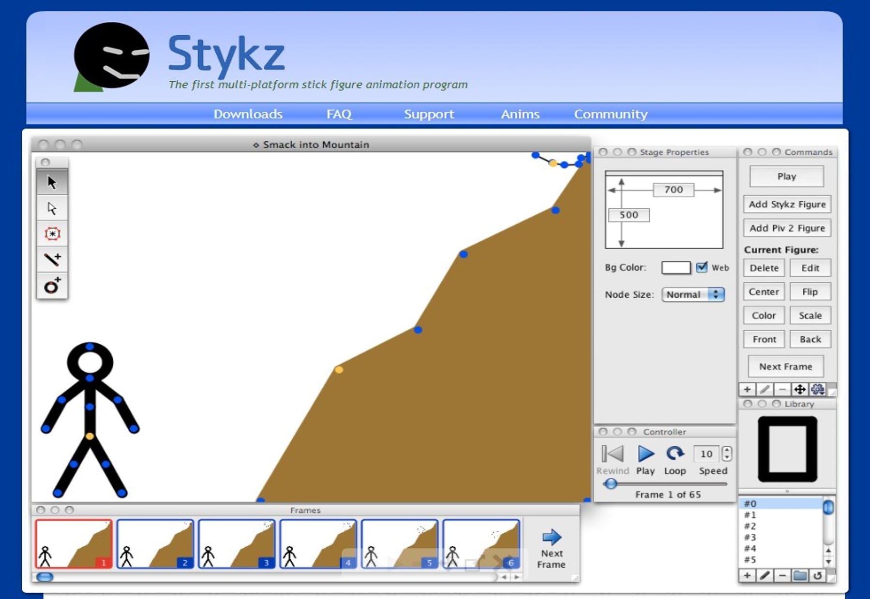This screenshot has width=870, height=599.
Task: Toggle the Web checkbox for Bg Color
Action: (702, 267)
